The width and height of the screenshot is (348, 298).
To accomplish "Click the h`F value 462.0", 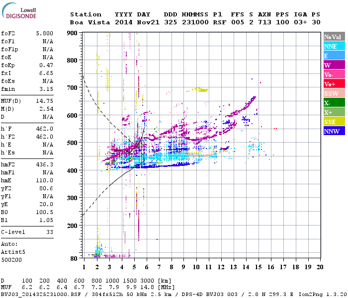I will 45,129.
